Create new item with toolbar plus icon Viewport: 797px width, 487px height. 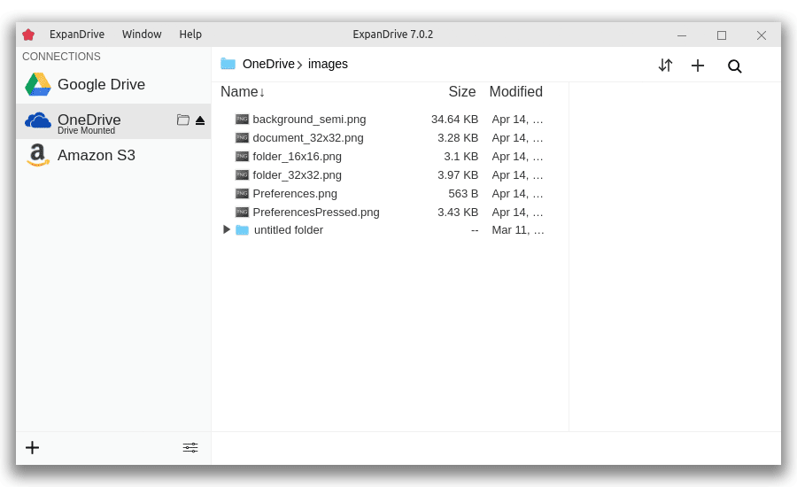(x=698, y=66)
